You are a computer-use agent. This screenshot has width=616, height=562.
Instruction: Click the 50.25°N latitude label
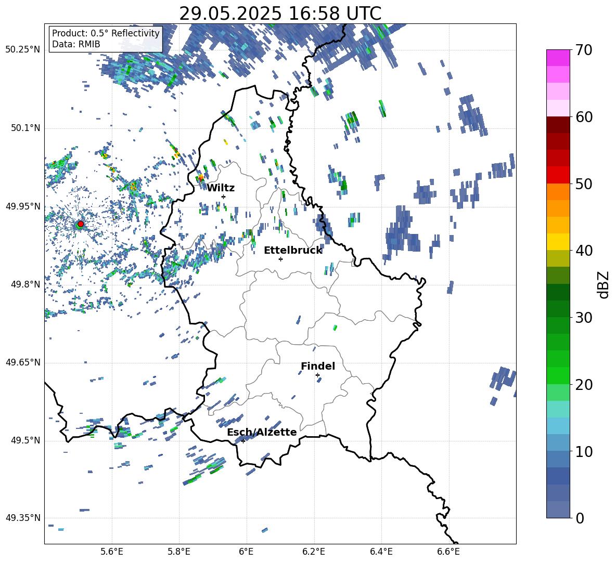23,50
